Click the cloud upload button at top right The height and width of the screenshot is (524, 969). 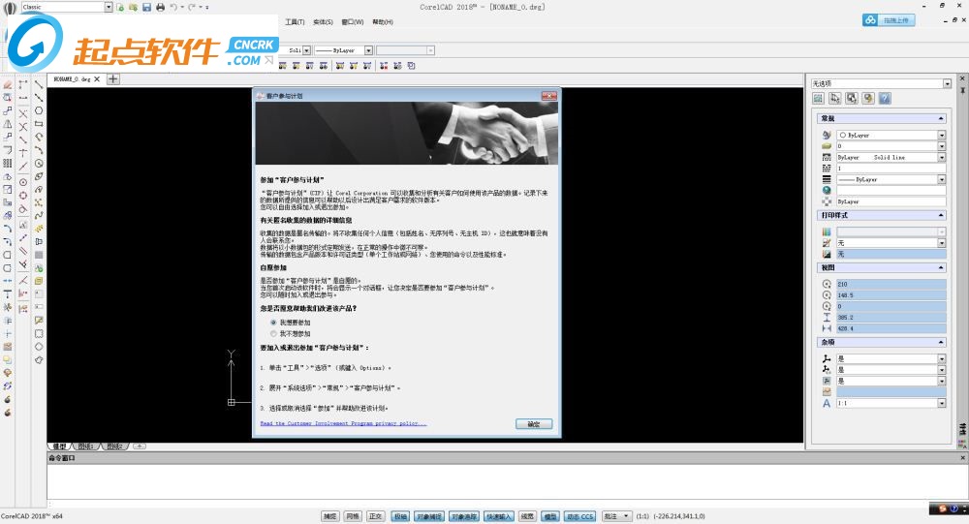889,20
